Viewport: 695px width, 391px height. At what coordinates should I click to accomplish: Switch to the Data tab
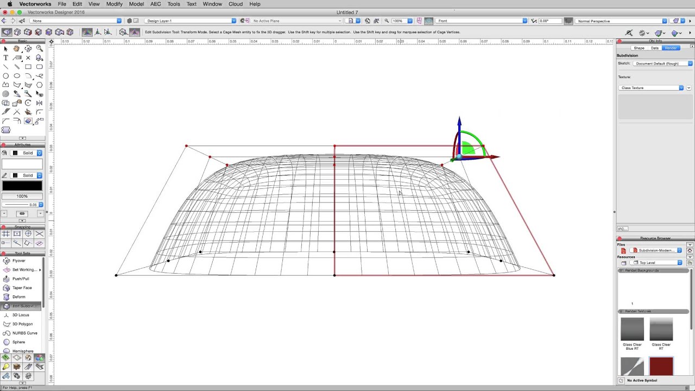pos(655,48)
